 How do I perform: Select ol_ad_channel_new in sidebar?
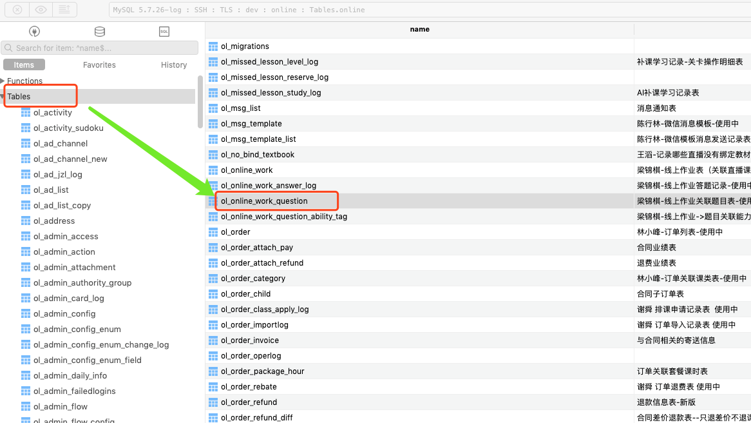pos(70,159)
